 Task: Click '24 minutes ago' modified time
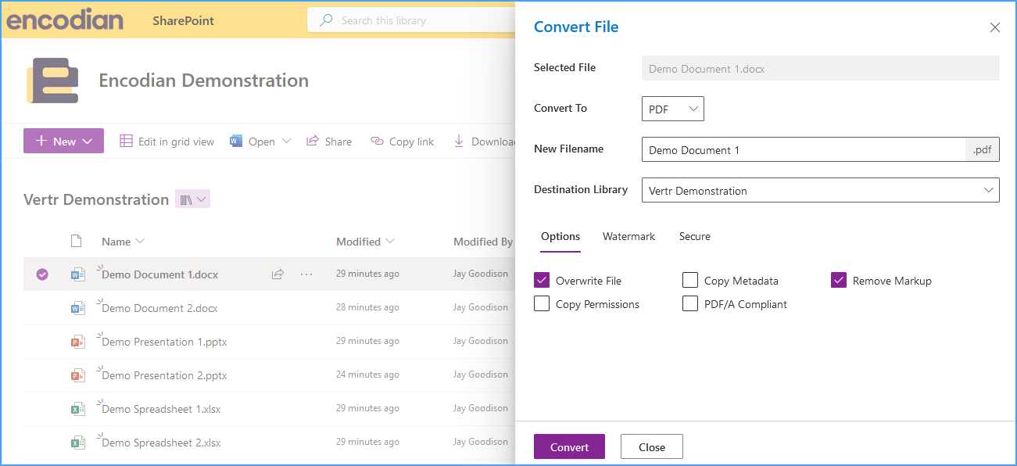tap(367, 375)
